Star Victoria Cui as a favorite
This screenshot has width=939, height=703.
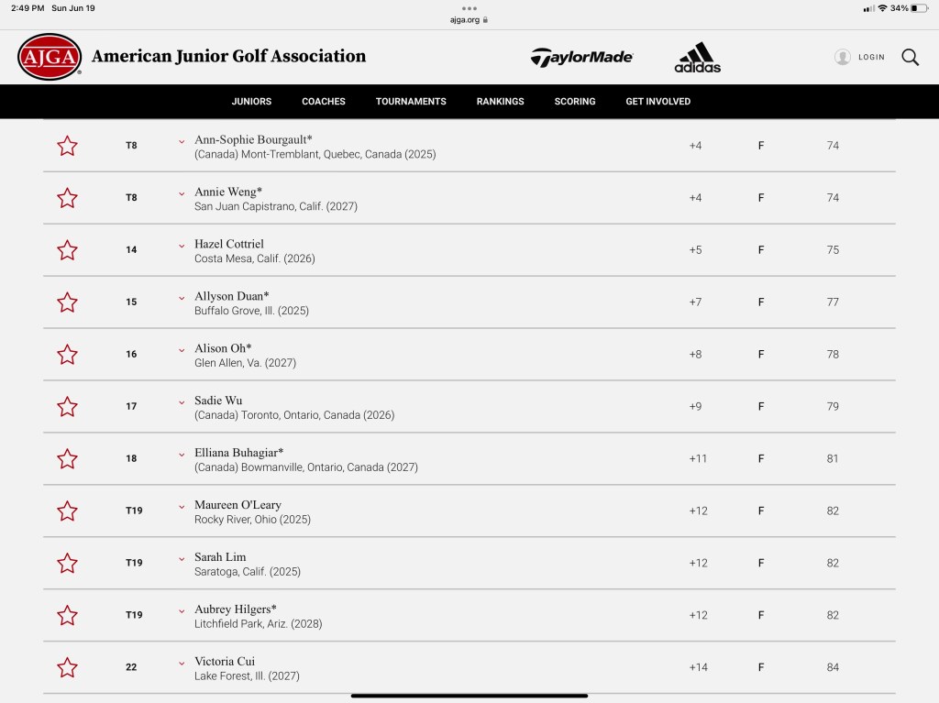pyautogui.click(x=67, y=667)
